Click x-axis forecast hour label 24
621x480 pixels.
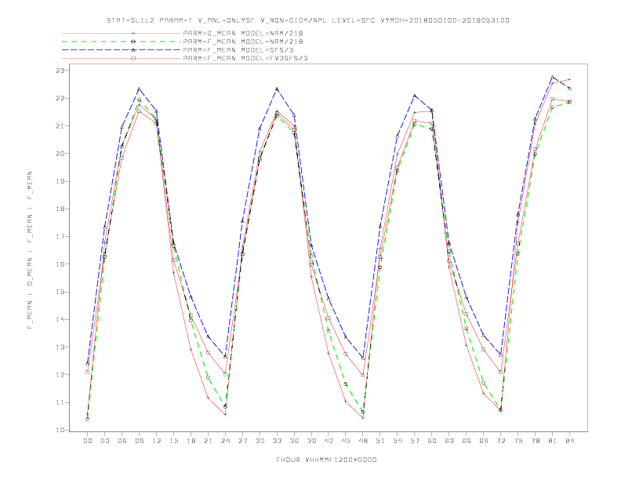225,441
